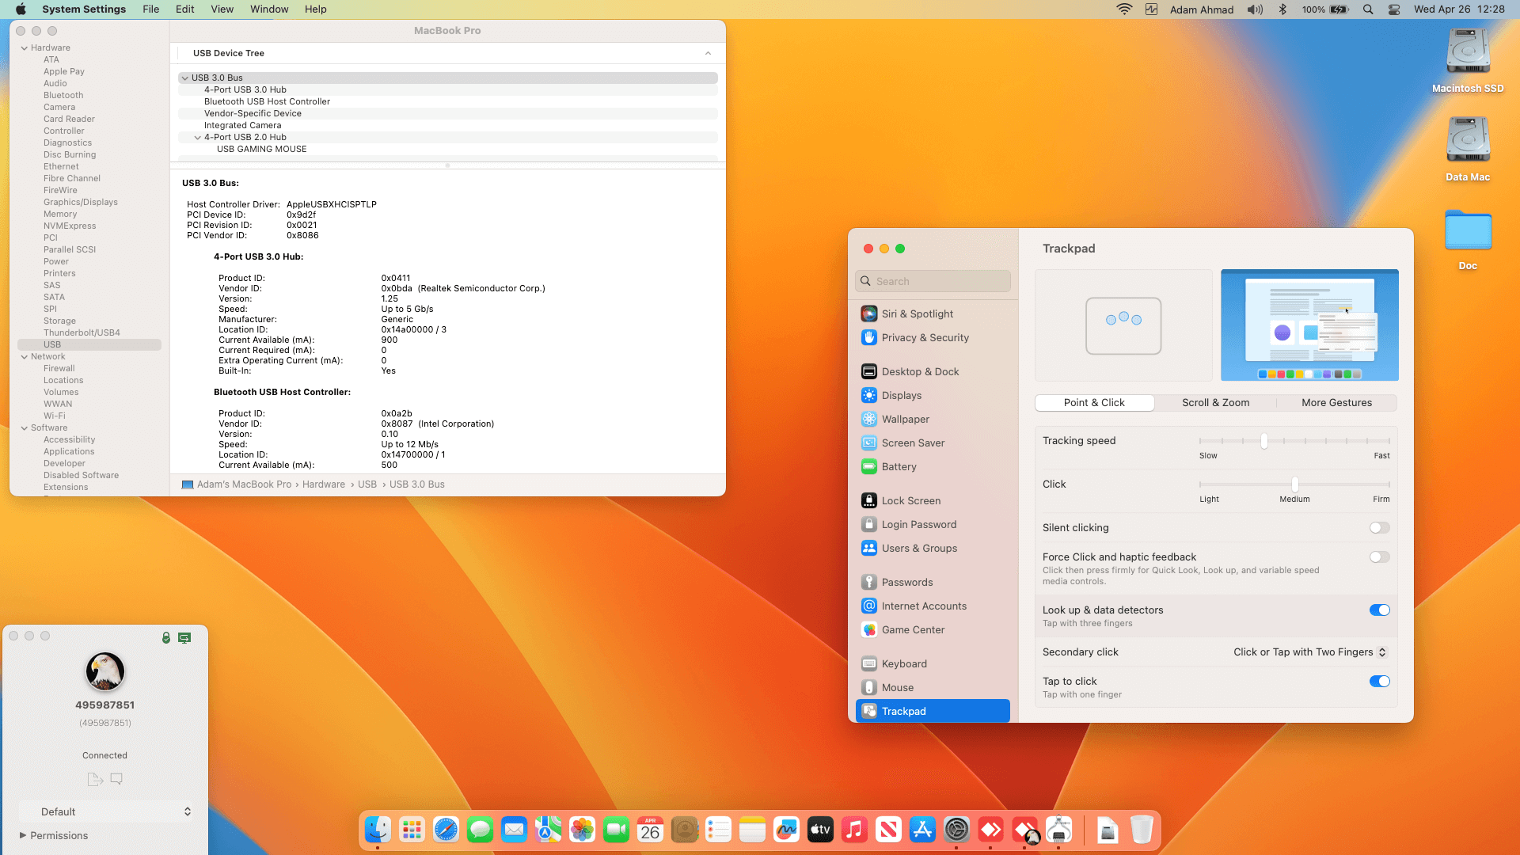Select Bluetooth in Hardware list
Viewport: 1520px width, 855px height.
tap(63, 95)
